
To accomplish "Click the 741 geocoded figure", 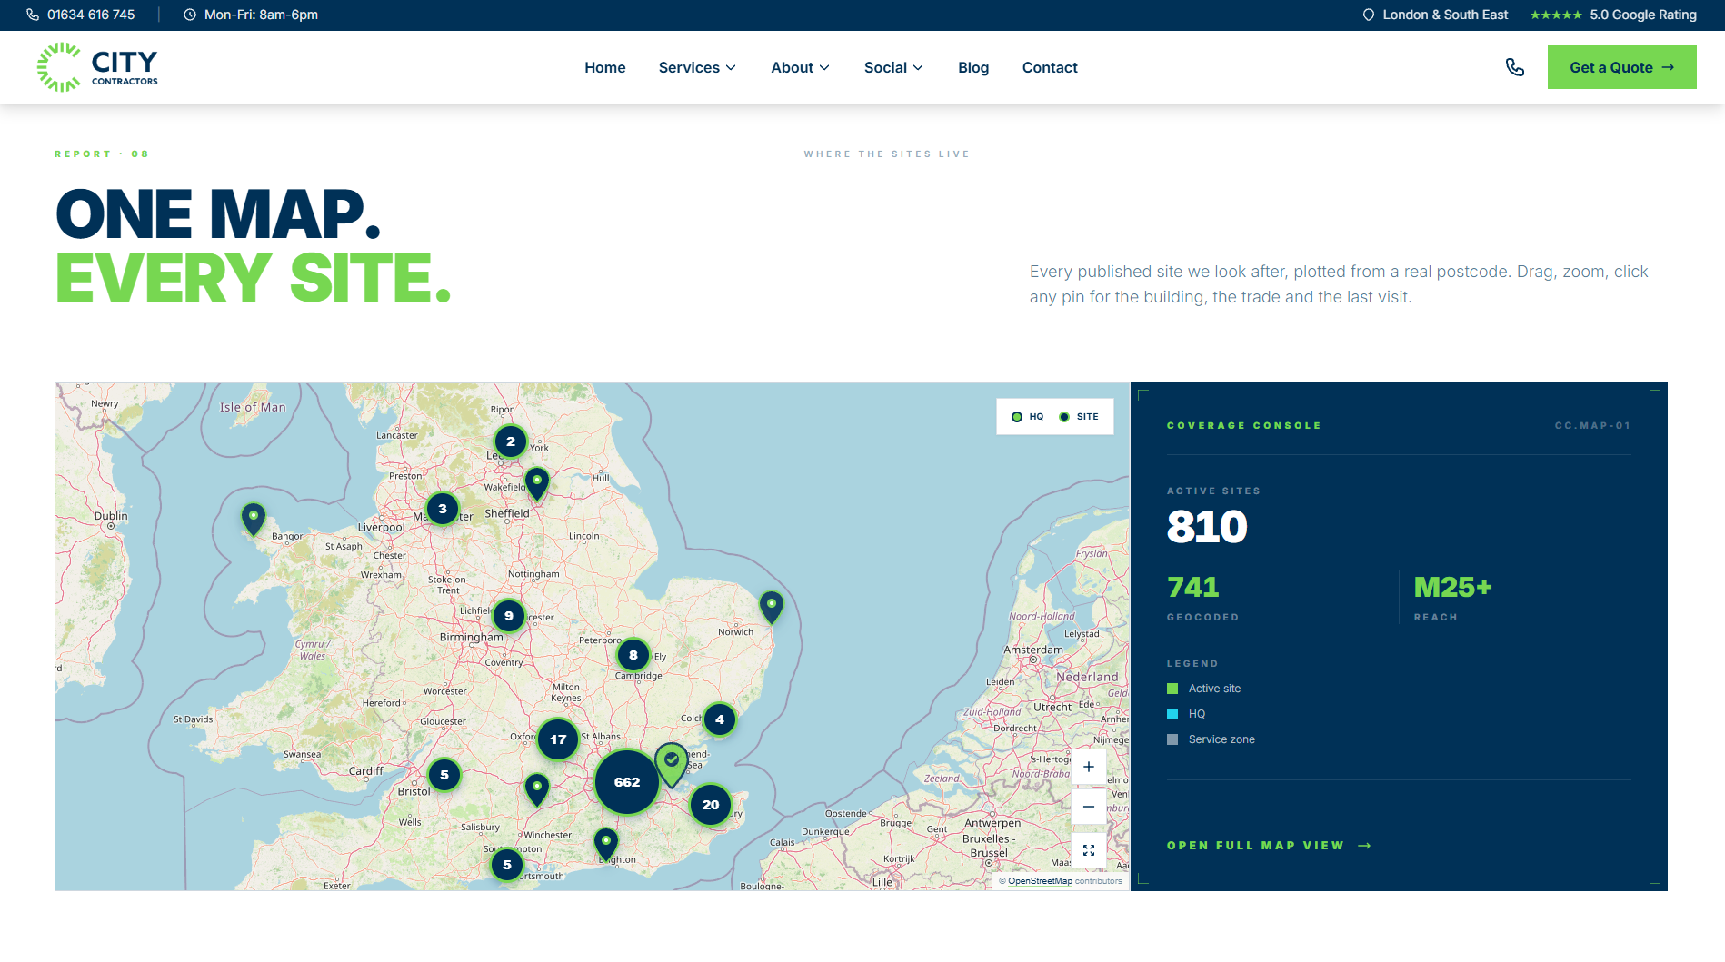I will click(x=1192, y=588).
